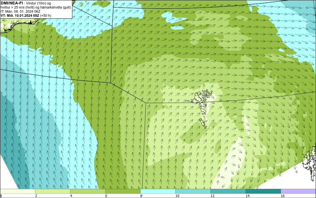Click the 4–6 m/s green legend swatch
The height and width of the screenshot is (198, 316).
coord(88,191)
